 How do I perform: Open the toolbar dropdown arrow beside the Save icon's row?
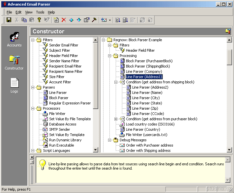coord(110,20)
